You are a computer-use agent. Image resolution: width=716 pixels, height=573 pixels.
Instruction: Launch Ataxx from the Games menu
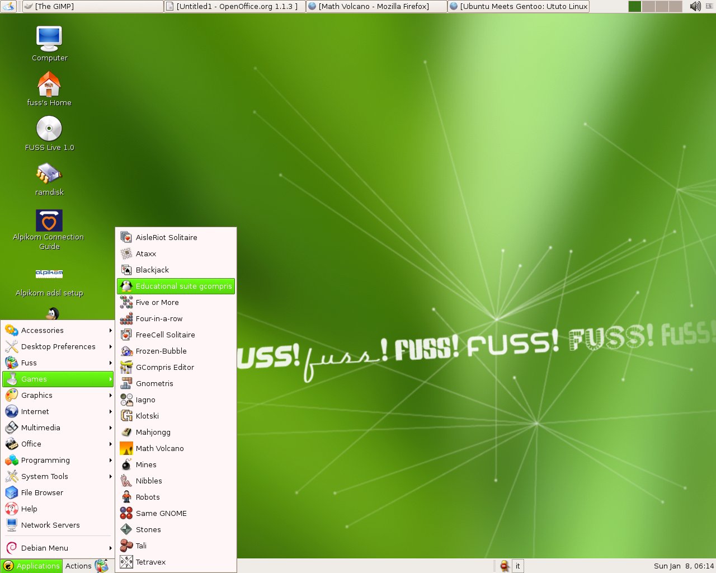point(176,253)
